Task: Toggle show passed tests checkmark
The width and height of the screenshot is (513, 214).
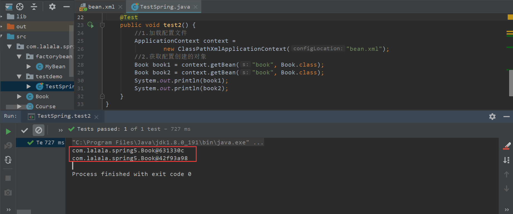Action: (x=25, y=130)
